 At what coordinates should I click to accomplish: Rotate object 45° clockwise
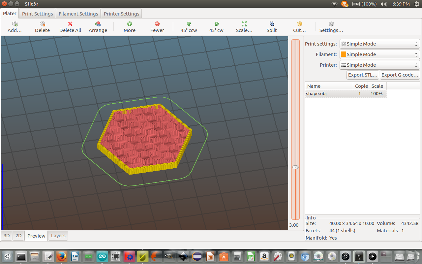point(216,24)
